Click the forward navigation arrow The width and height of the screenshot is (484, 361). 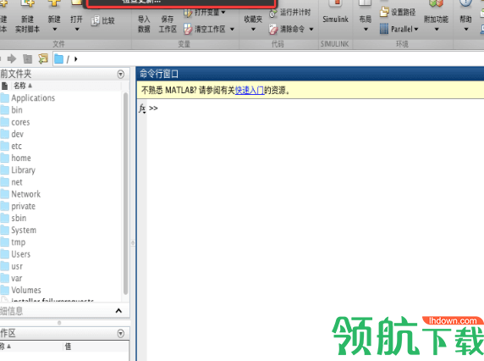[12, 58]
